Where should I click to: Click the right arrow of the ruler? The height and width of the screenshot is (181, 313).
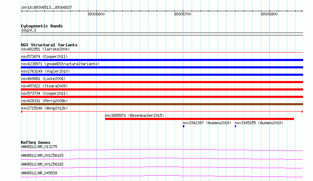pyautogui.click(x=302, y=11)
